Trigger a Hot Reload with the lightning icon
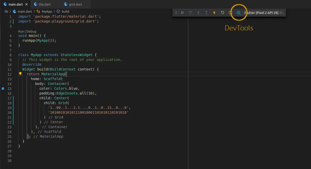The height and width of the screenshot is (169, 311). [x=214, y=12]
